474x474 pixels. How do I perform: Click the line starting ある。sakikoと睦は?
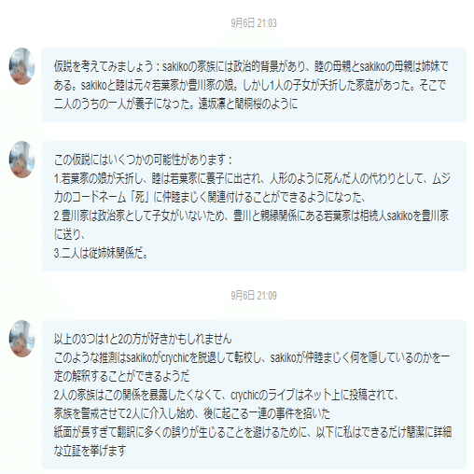tap(250, 85)
